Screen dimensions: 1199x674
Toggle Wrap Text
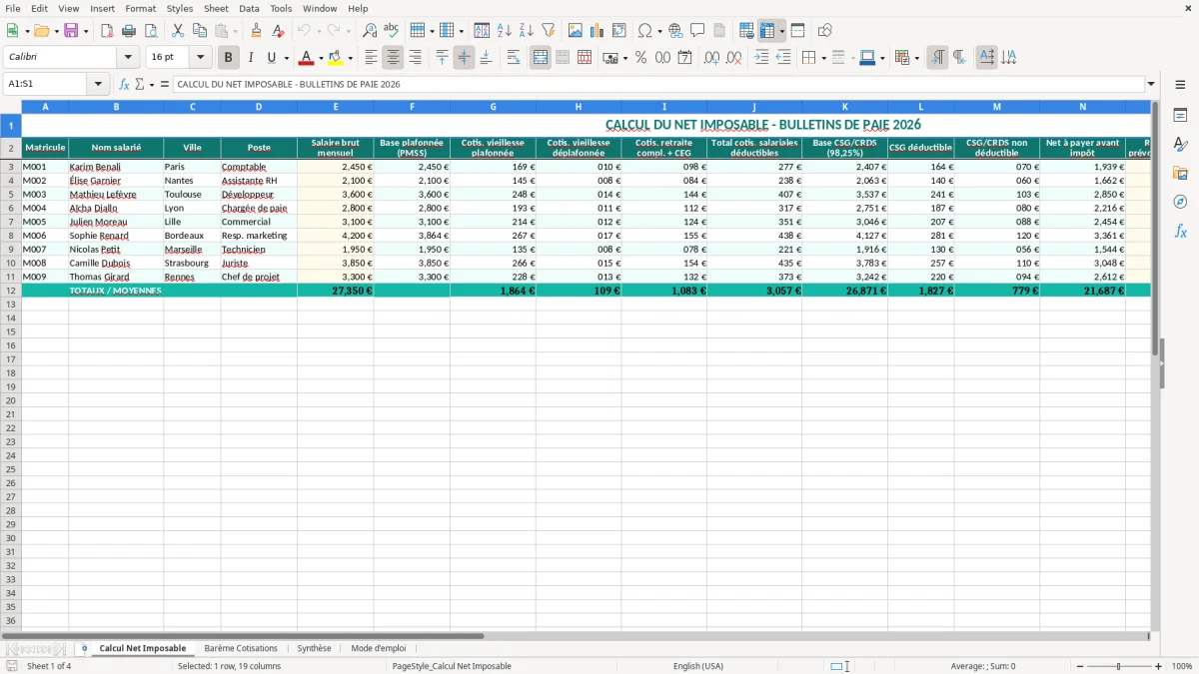[x=514, y=58]
